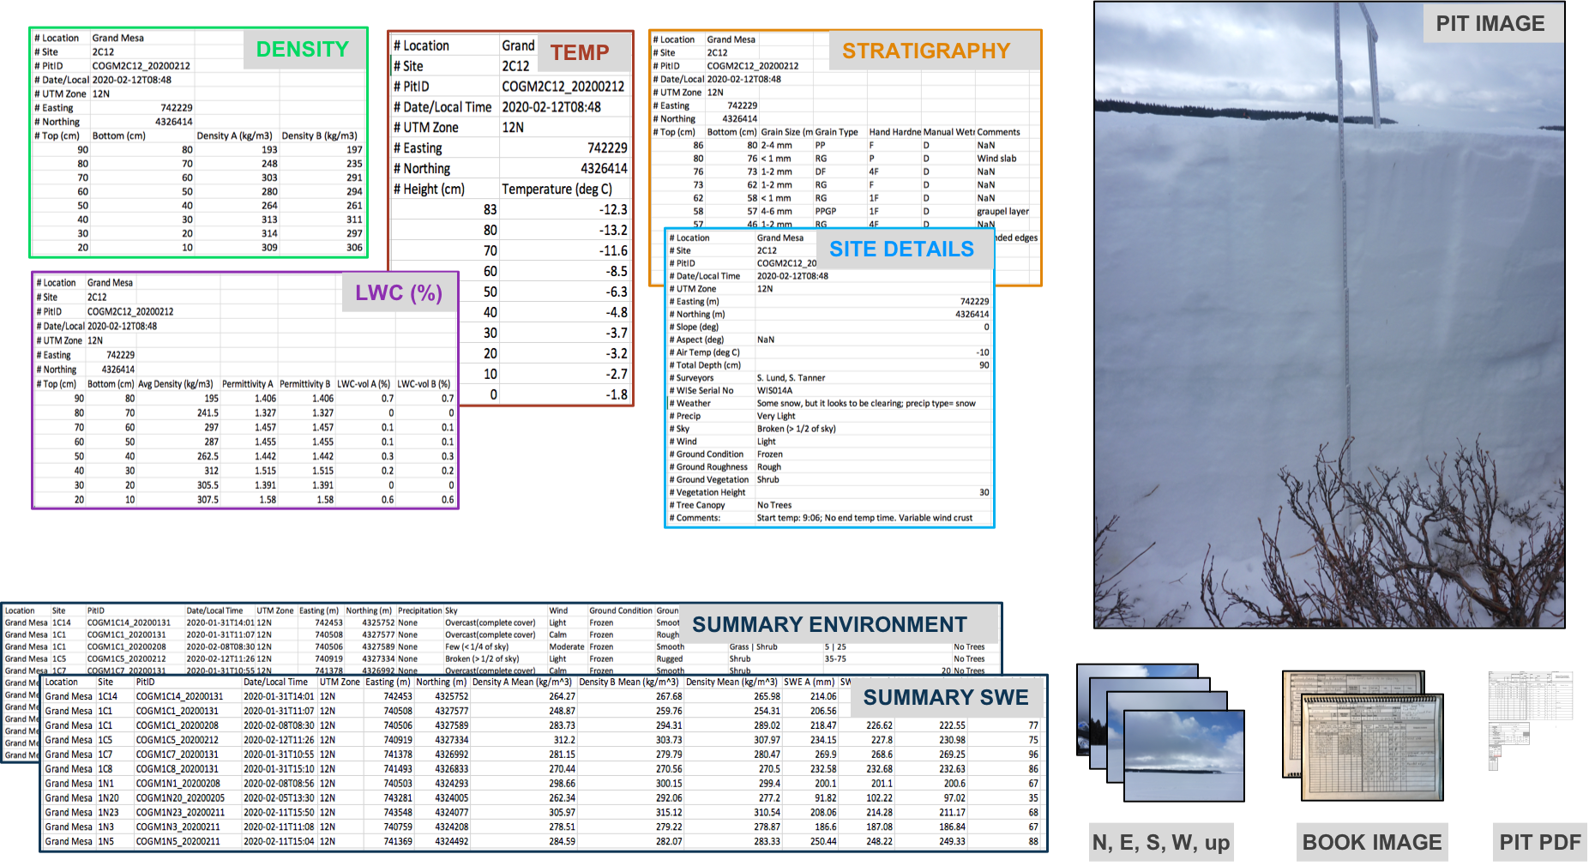The width and height of the screenshot is (1595, 866).
Task: Select the -12.3 temperature value
Action: [613, 209]
